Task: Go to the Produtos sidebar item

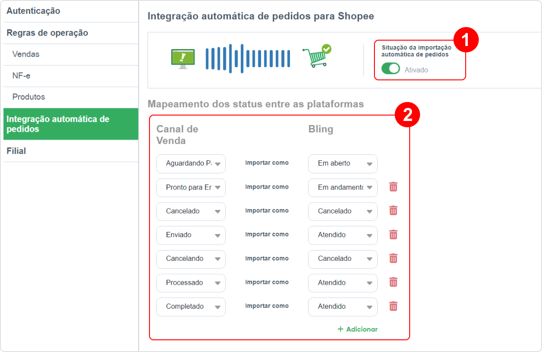Action: [70, 97]
